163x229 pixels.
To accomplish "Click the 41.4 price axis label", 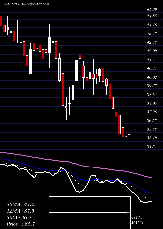I will pyautogui.click(x=151, y=60).
